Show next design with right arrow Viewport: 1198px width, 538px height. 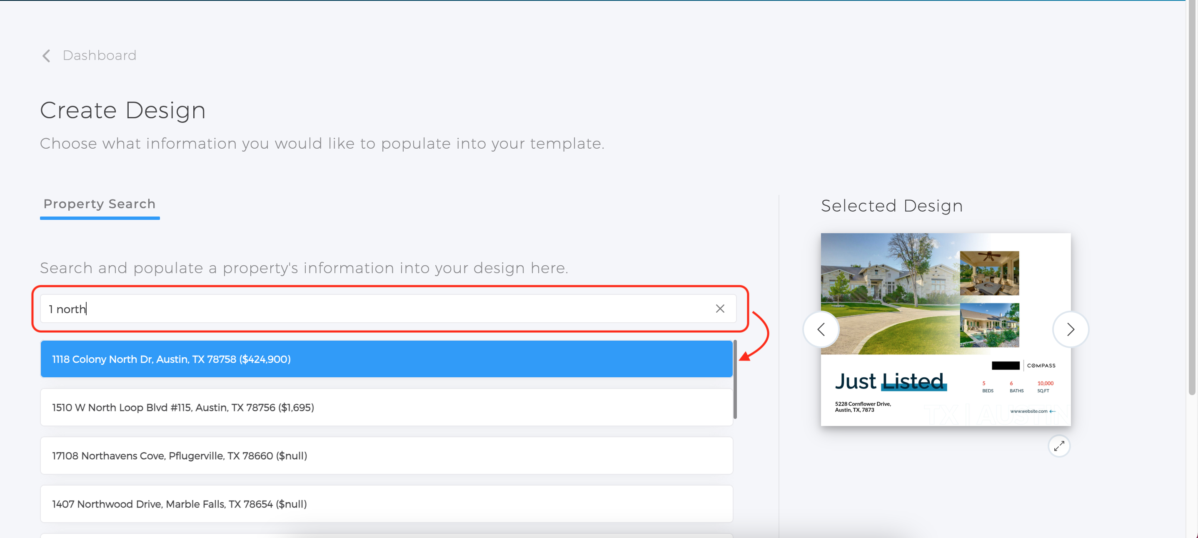tap(1071, 330)
